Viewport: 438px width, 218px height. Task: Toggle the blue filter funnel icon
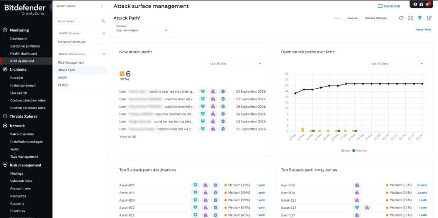tap(419, 18)
